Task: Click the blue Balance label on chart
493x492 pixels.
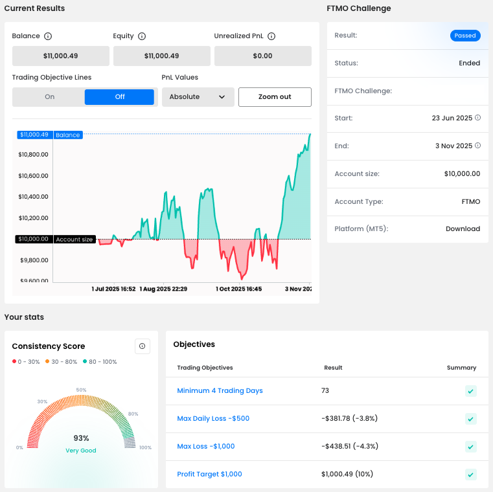Action: [x=67, y=135]
